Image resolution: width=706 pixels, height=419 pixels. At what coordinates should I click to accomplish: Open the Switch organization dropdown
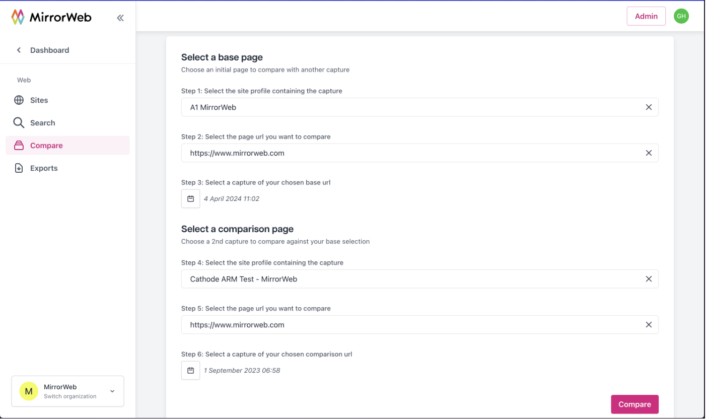pyautogui.click(x=67, y=391)
